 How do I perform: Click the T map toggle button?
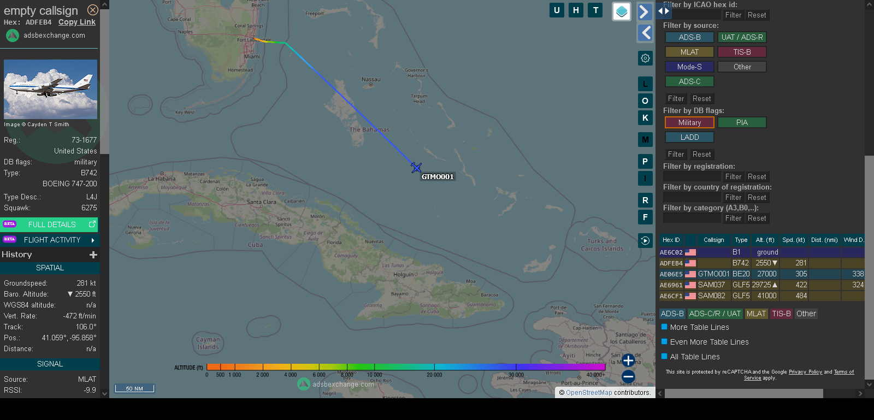(x=595, y=10)
